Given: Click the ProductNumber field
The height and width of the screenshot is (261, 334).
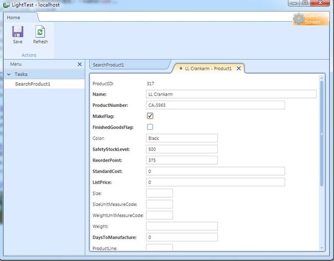Looking at the screenshot, I should pyautogui.click(x=215, y=105).
